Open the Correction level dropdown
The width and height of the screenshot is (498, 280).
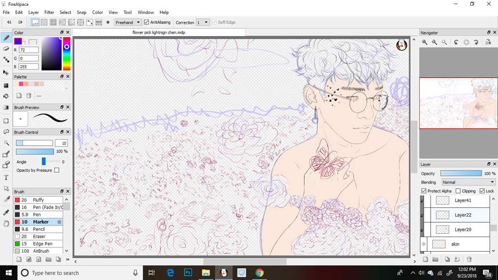click(202, 22)
